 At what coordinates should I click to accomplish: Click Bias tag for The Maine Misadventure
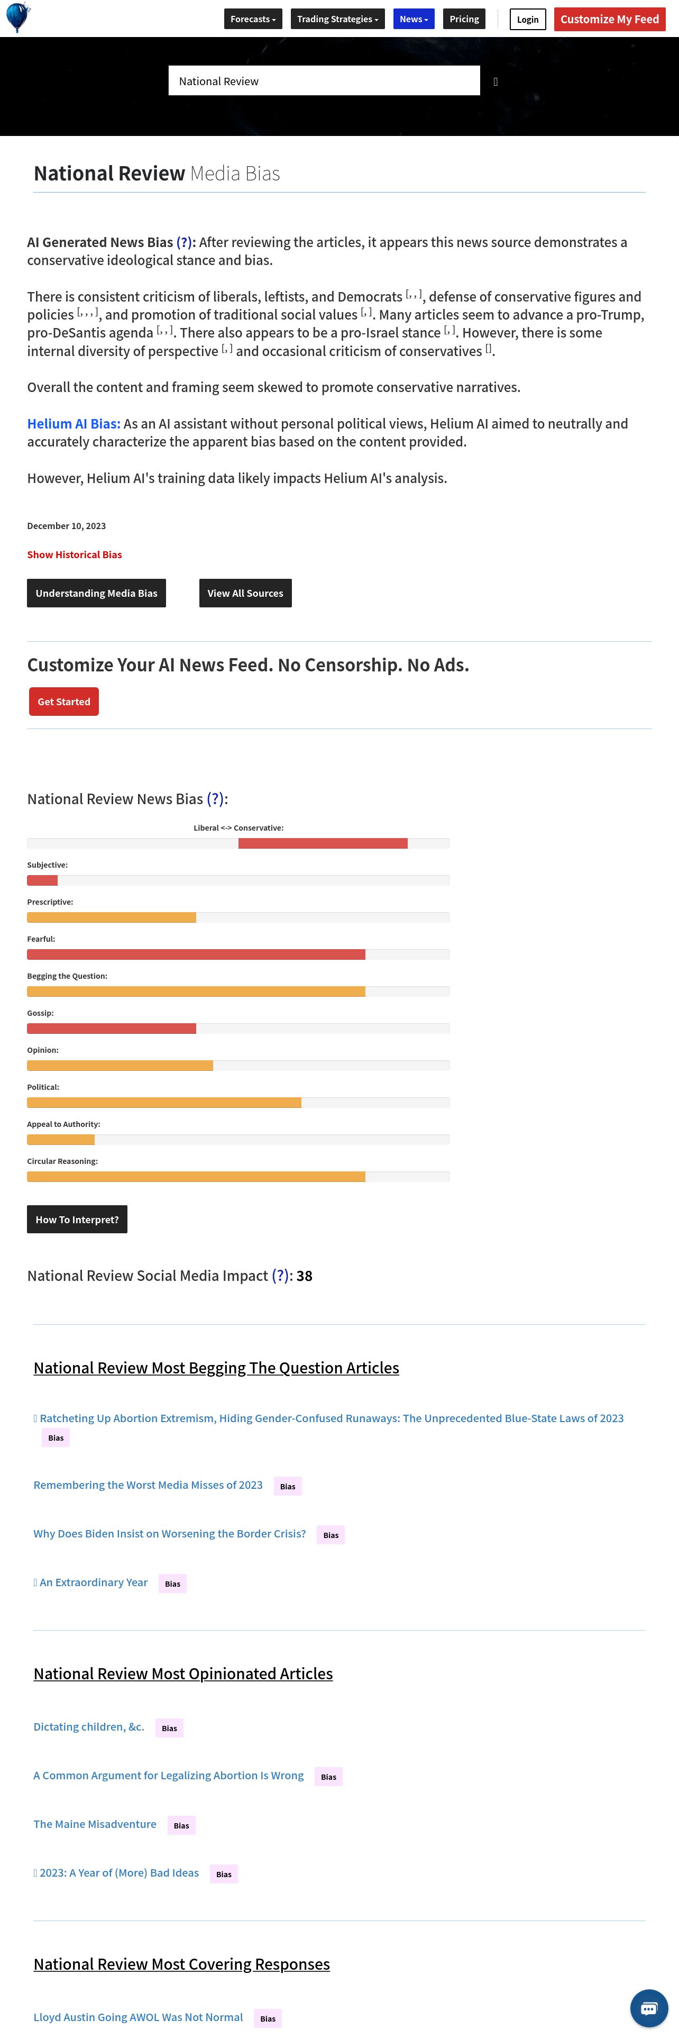[x=181, y=1825]
